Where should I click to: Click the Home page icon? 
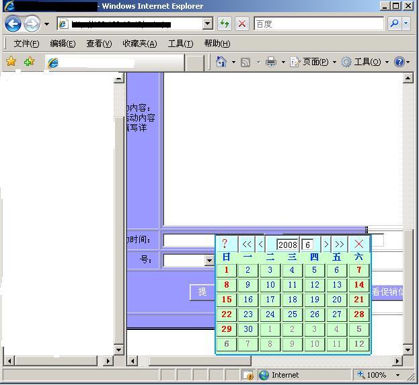coord(221,62)
